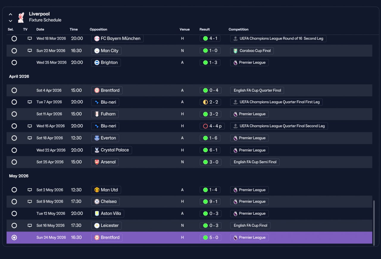
Task: Click the Chelsea club badge icon
Action: (97, 202)
